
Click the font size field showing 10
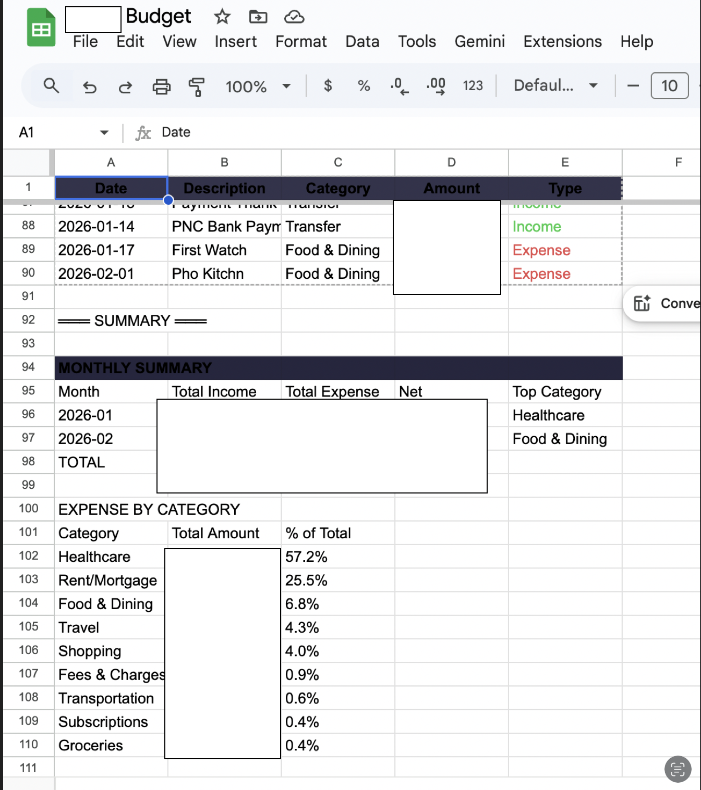click(x=670, y=85)
